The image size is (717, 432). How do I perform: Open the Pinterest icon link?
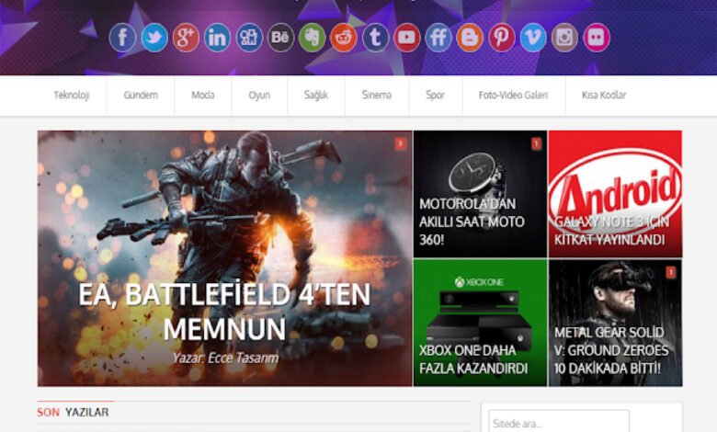502,38
